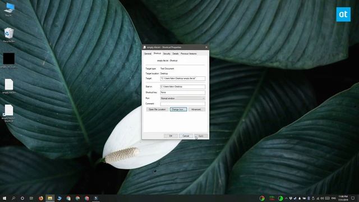Confirm the dialog with OK
The height and width of the screenshot is (202, 359).
(171, 136)
